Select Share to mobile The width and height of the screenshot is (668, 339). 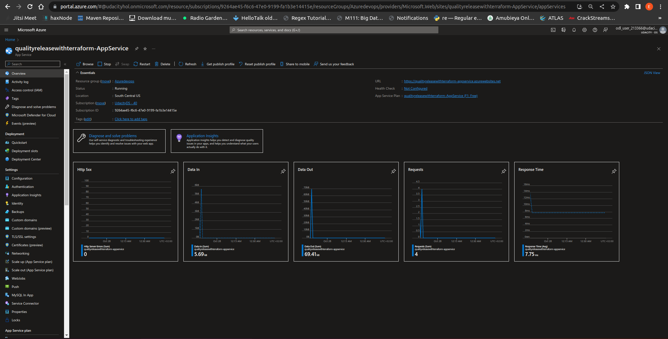295,64
